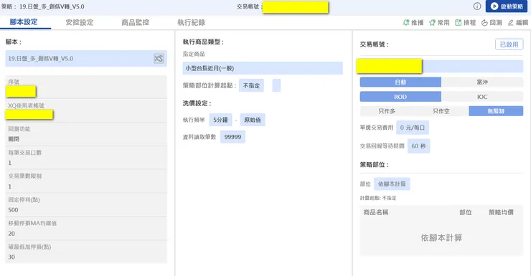The width and height of the screenshot is (531, 276).
Task: Switch to 執行紀錄 tab
Action: (192, 22)
